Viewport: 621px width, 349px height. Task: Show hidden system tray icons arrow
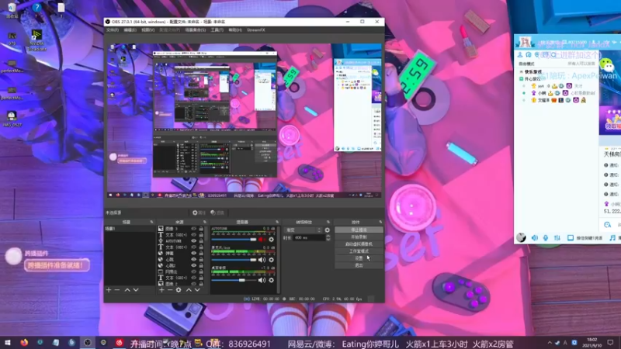click(550, 343)
